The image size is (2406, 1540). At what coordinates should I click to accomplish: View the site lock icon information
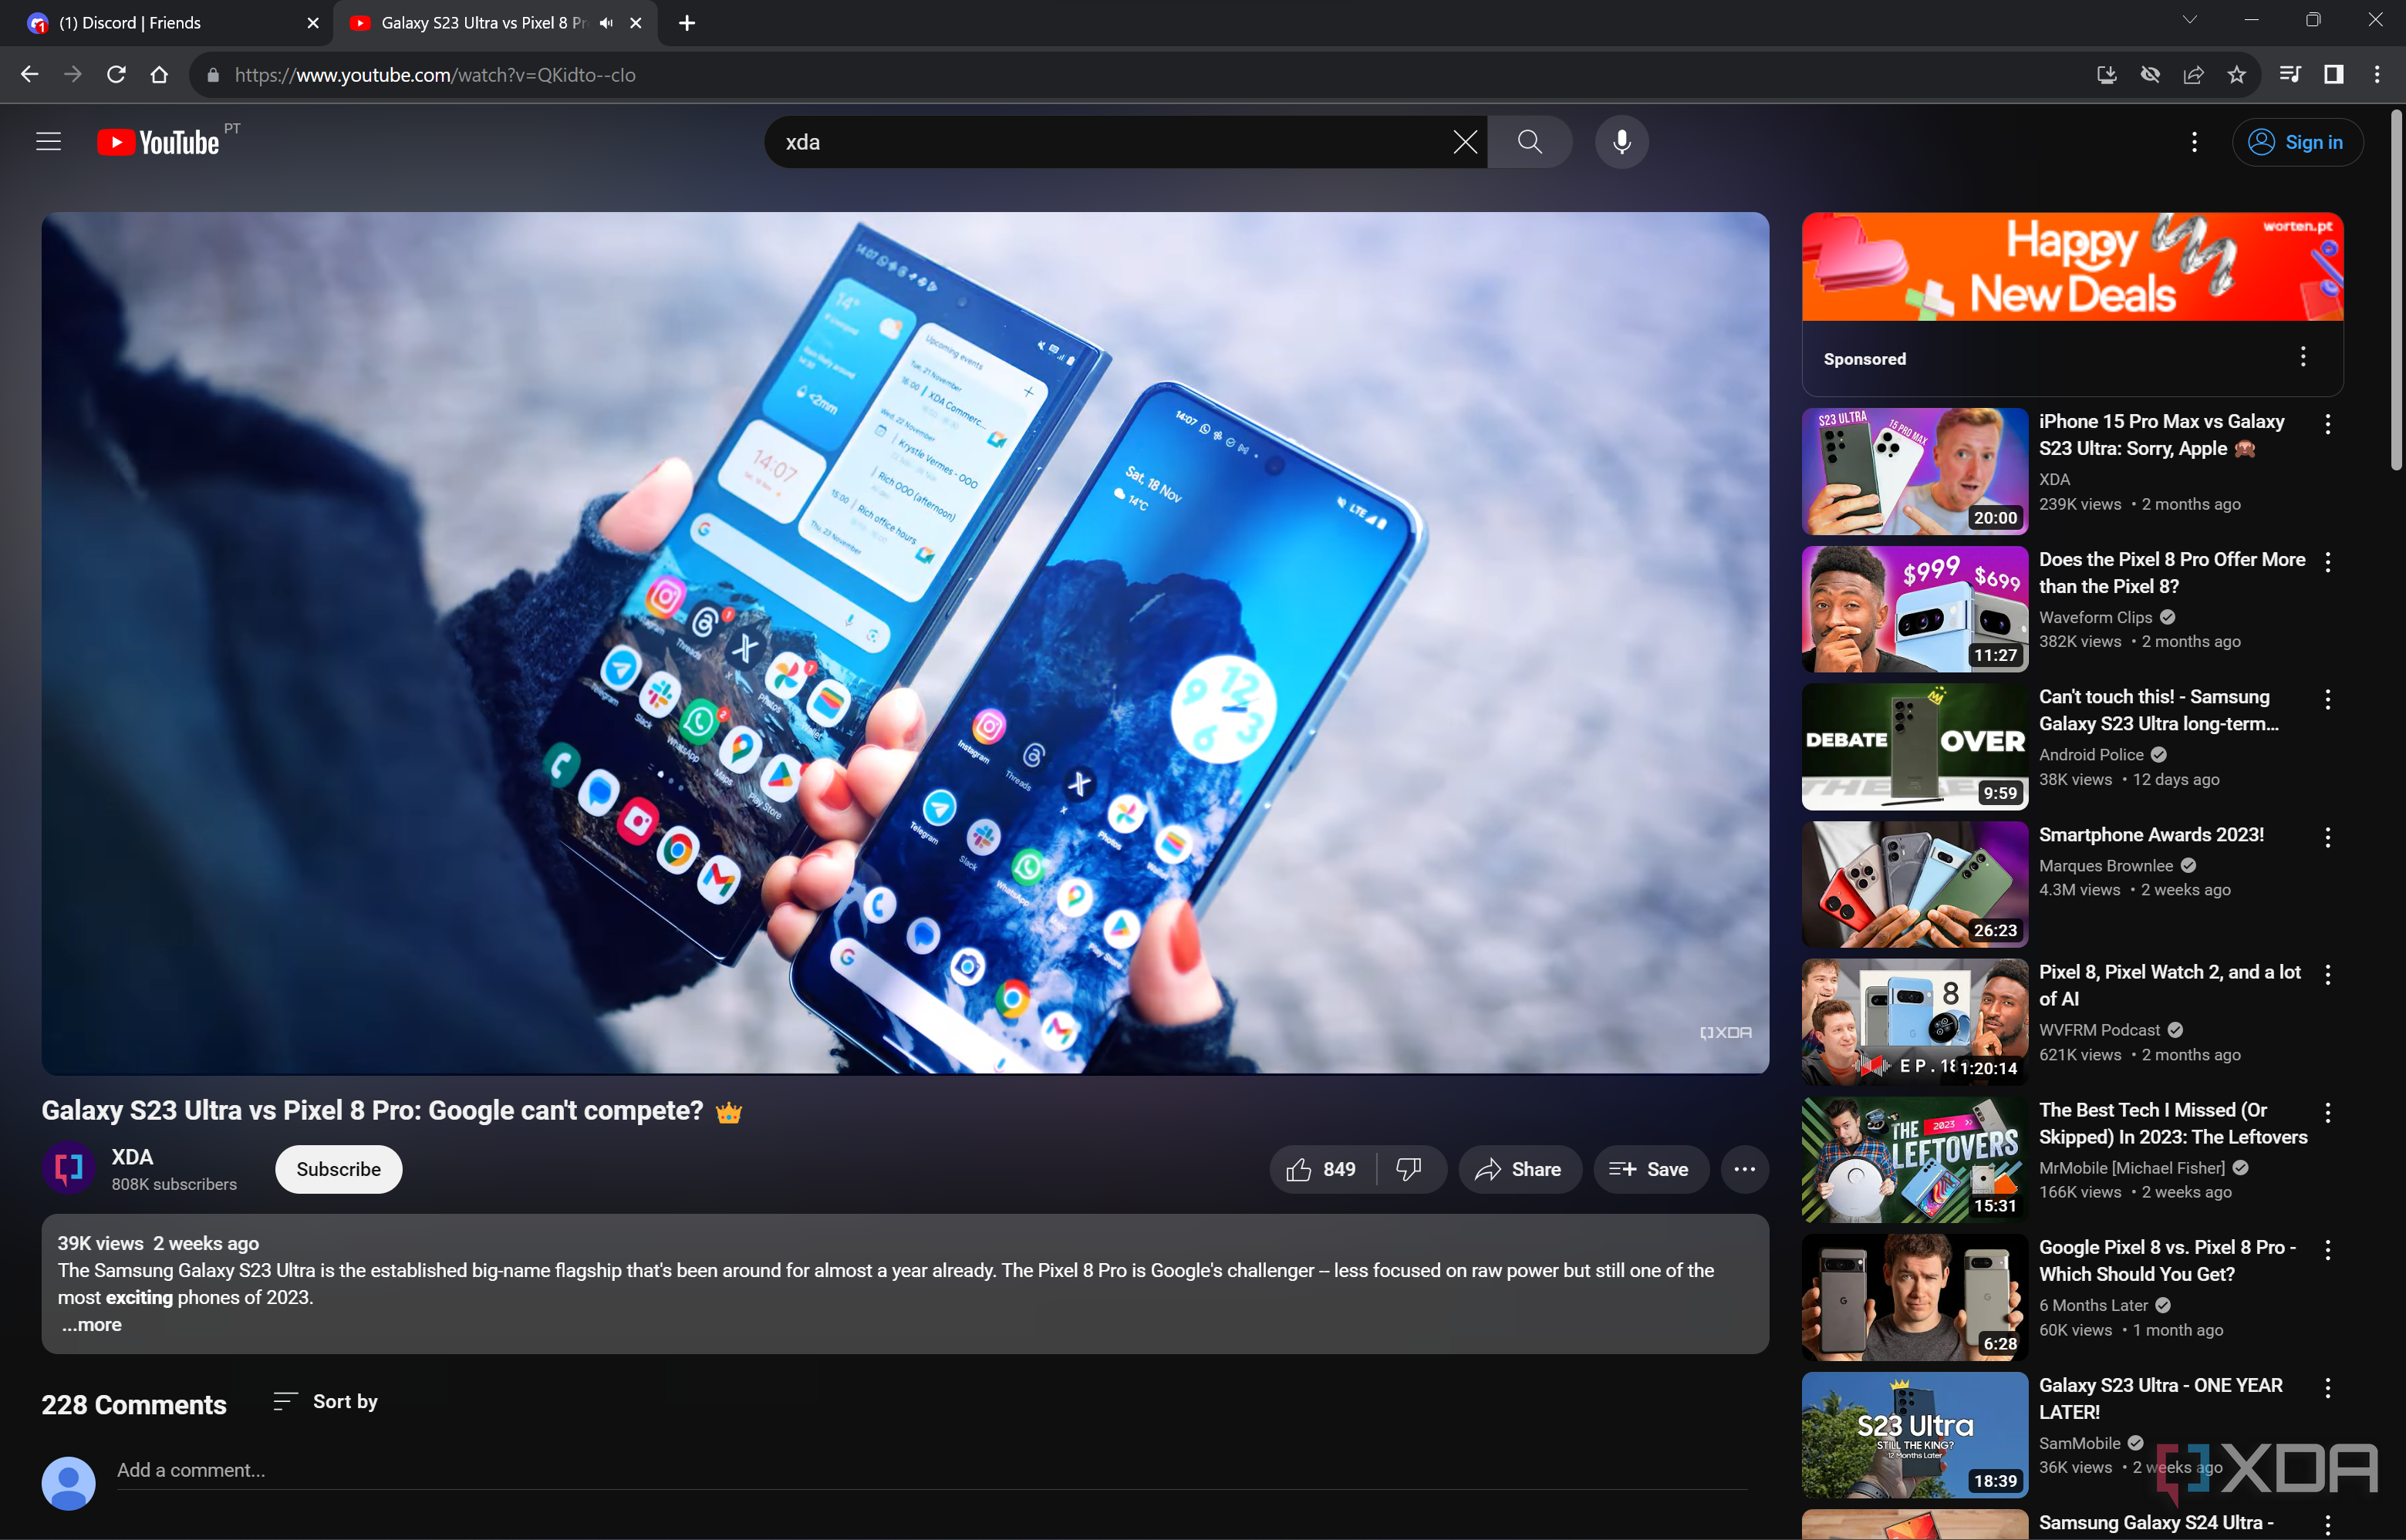click(213, 75)
